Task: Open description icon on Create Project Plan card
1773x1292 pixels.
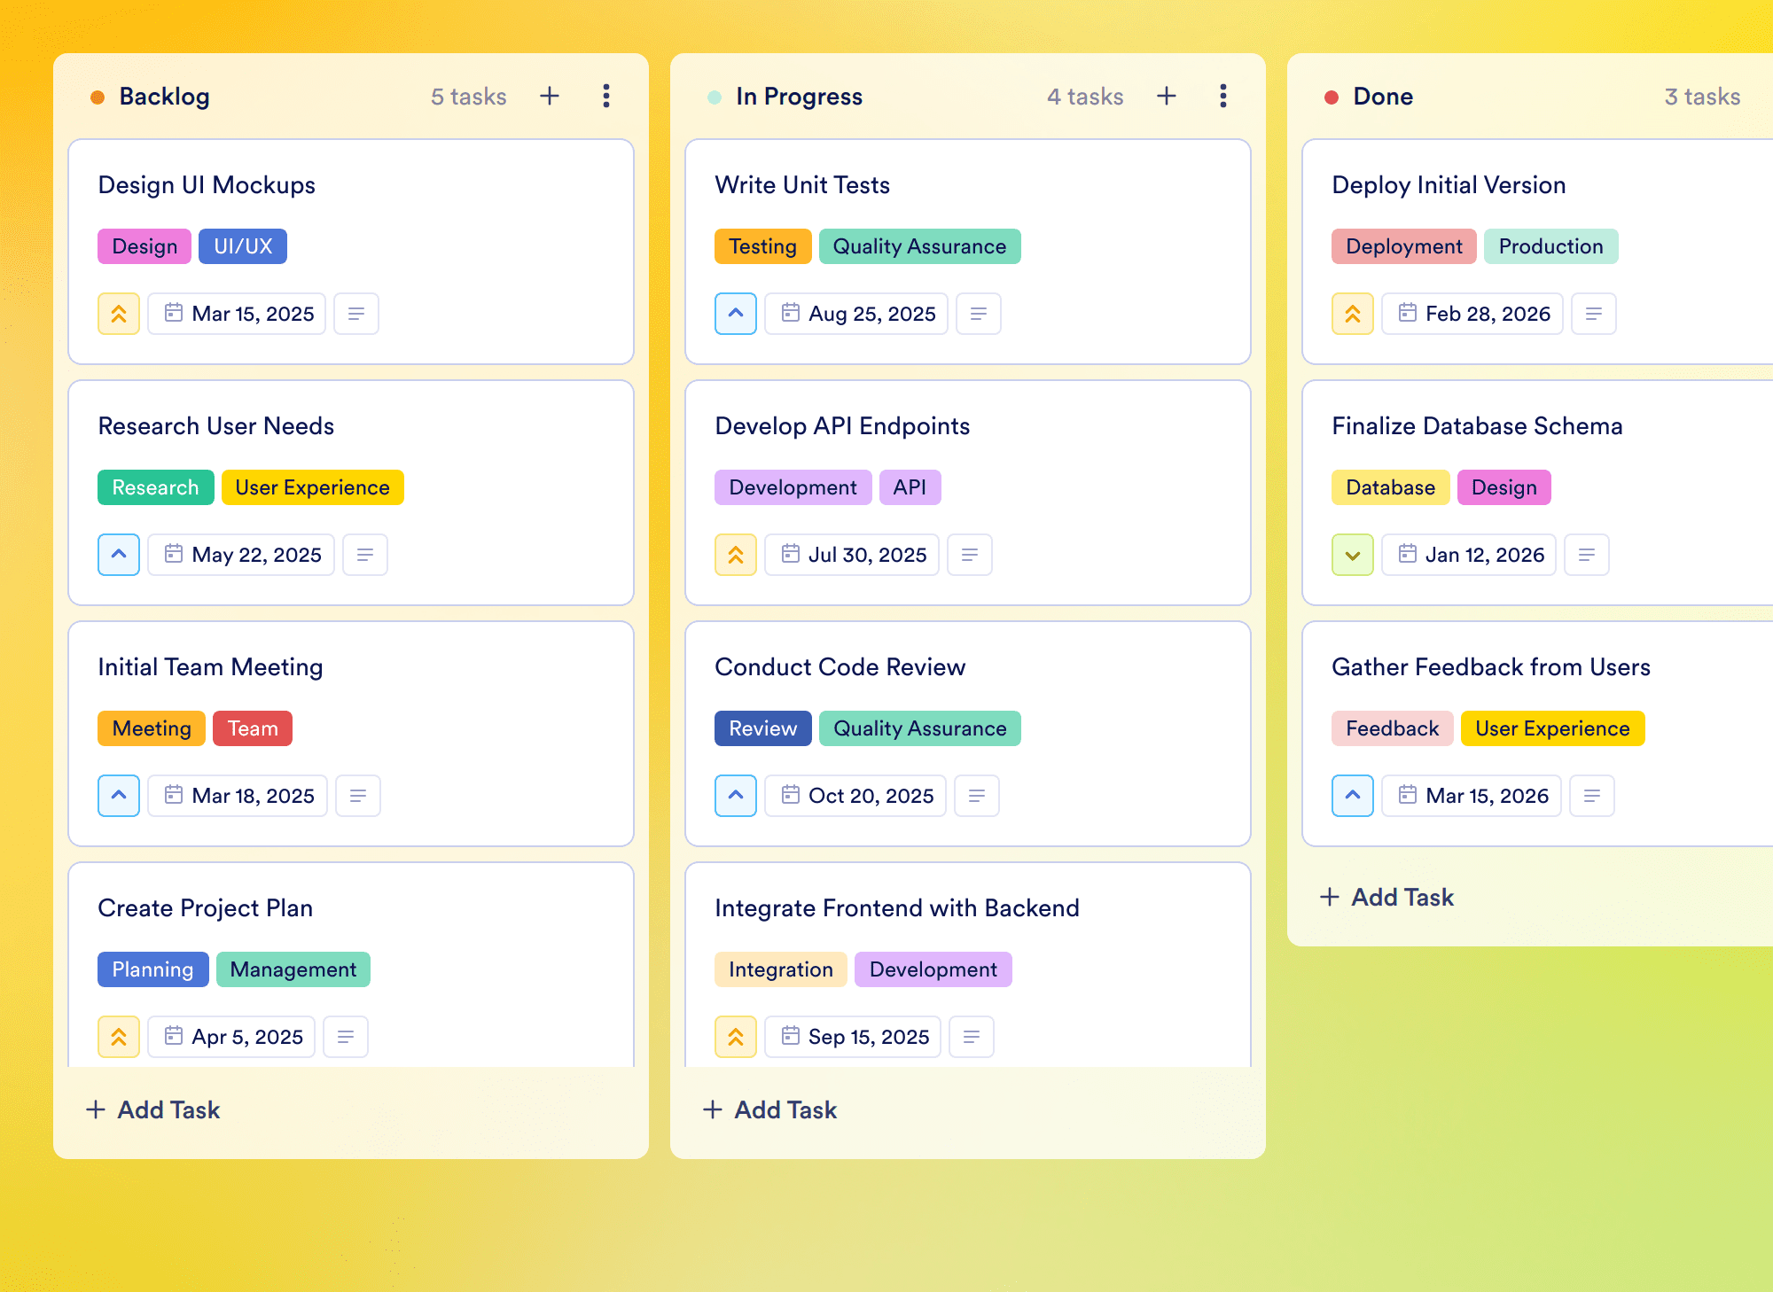Action: tap(346, 1037)
